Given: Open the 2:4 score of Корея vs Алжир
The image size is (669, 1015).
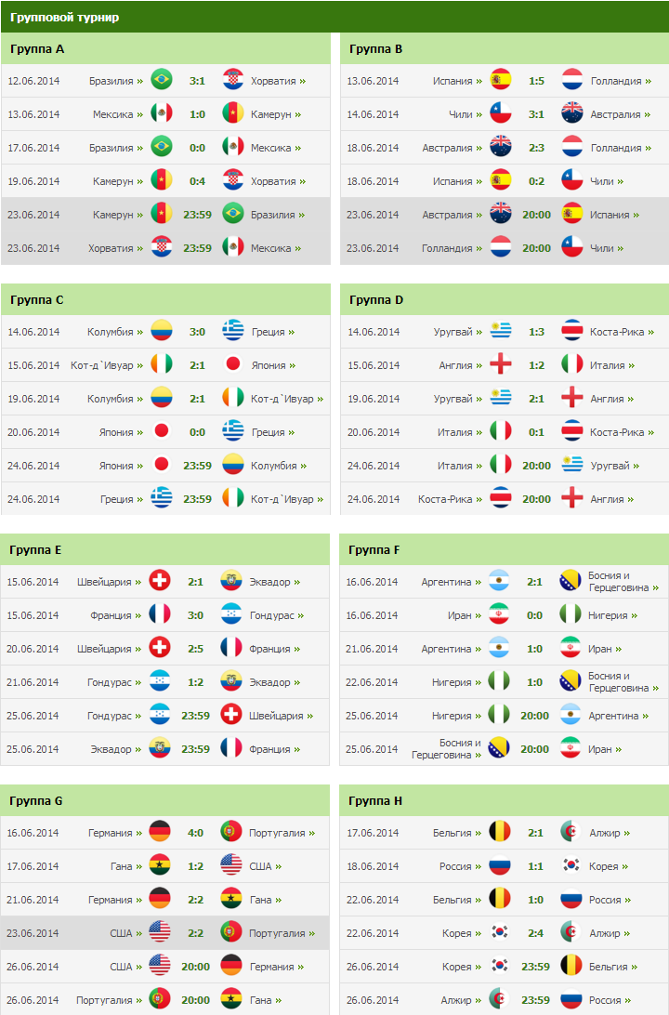Looking at the screenshot, I should coord(536,933).
